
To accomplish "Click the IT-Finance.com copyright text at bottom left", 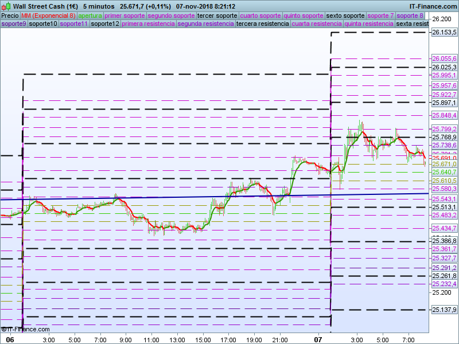I will pyautogui.click(x=25, y=329).
